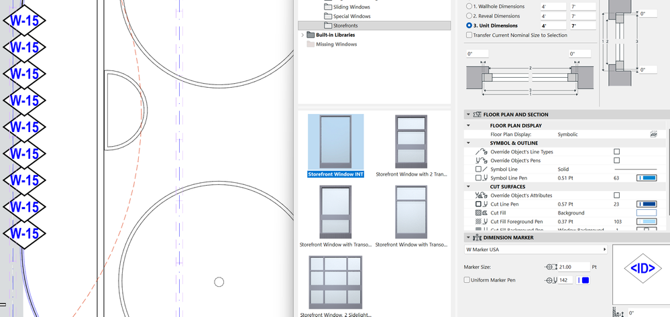The height and width of the screenshot is (317, 670).
Task: Collapse the Symbol & Outline group
Action: pos(468,143)
